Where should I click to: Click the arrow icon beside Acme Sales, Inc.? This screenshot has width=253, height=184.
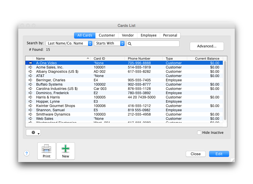point(30,67)
